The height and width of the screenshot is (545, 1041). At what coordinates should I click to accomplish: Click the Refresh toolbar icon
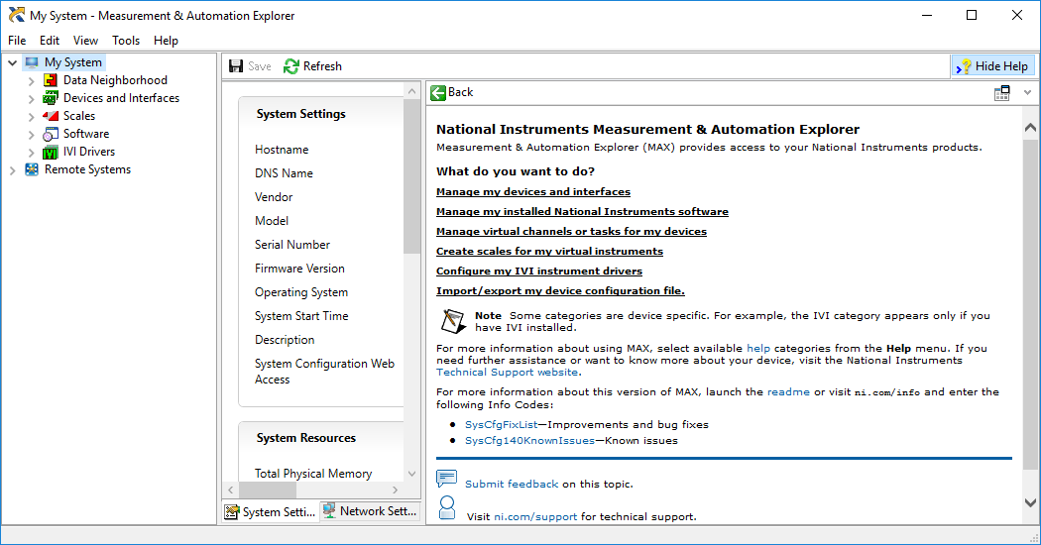click(291, 66)
